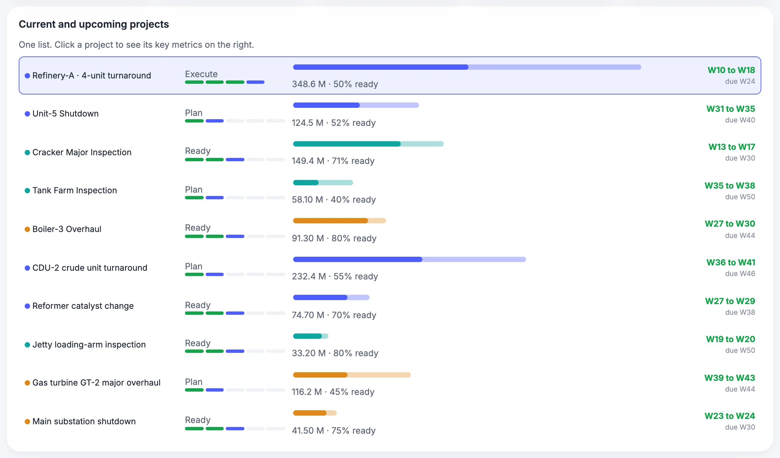Viewport: 780px width, 458px height.
Task: Click the W13 to W17 schedule window
Action: (732, 147)
